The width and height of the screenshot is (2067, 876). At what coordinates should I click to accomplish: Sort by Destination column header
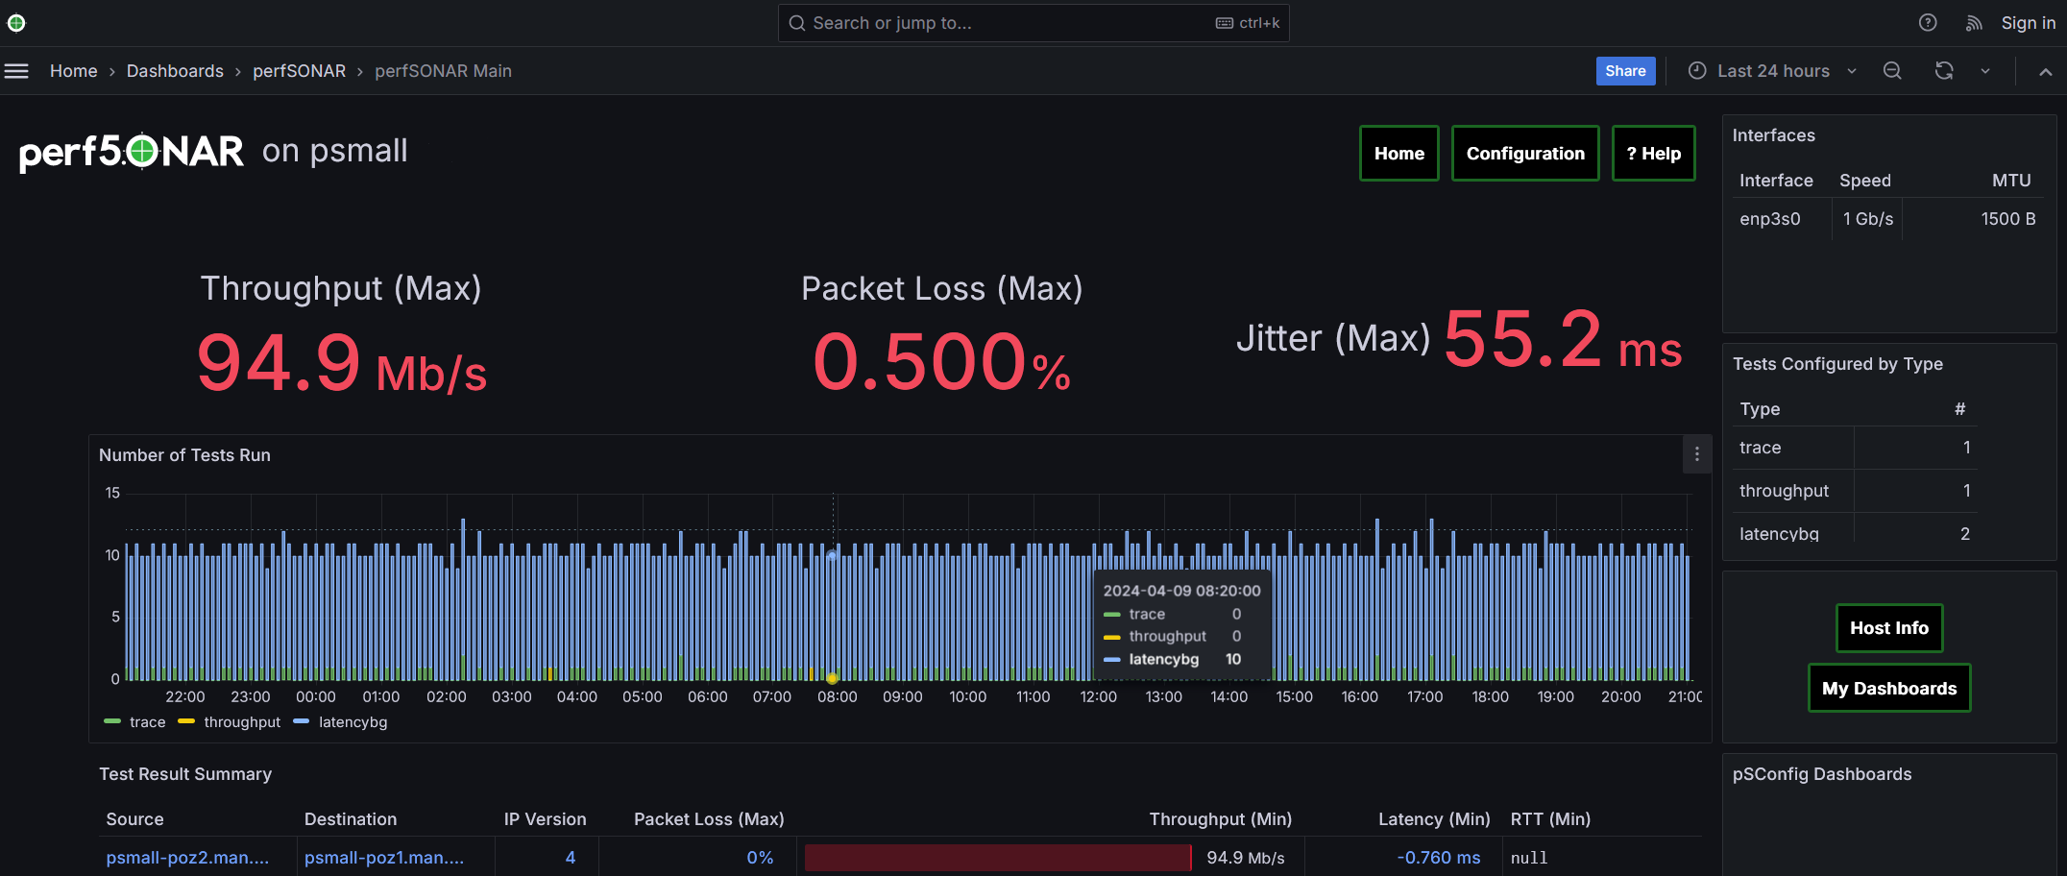pyautogui.click(x=351, y=819)
